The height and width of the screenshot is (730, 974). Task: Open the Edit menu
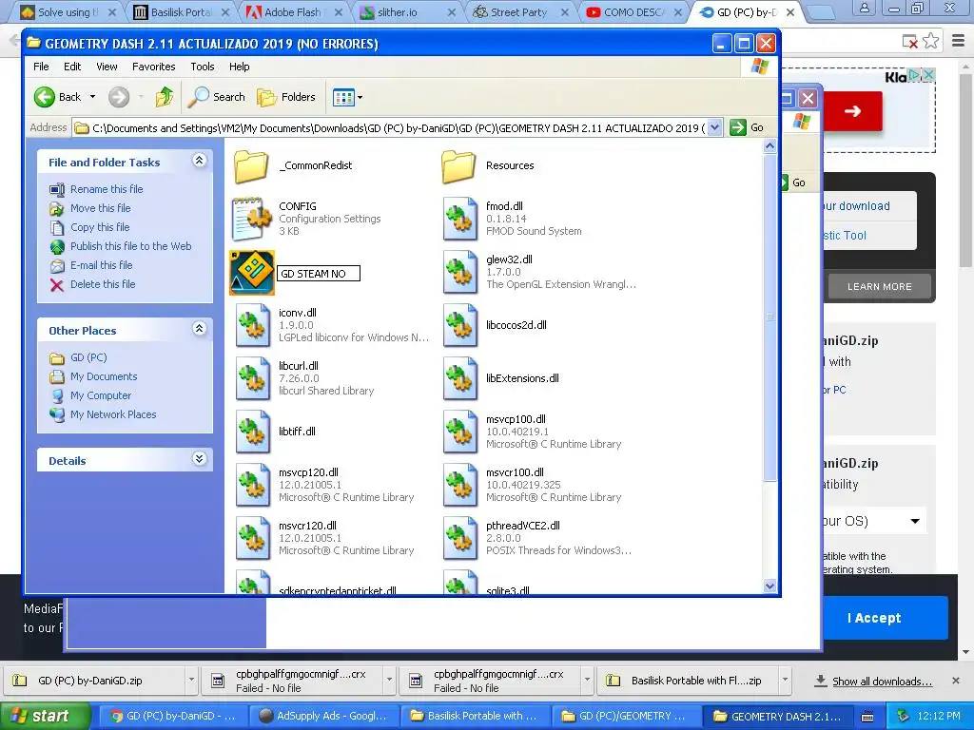[x=72, y=67]
